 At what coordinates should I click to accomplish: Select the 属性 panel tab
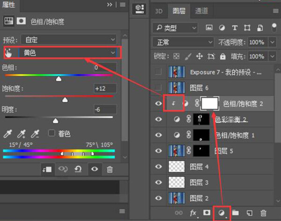pyautogui.click(x=8, y=5)
